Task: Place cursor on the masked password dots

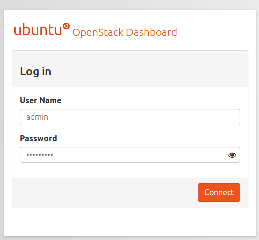Action: click(40, 155)
